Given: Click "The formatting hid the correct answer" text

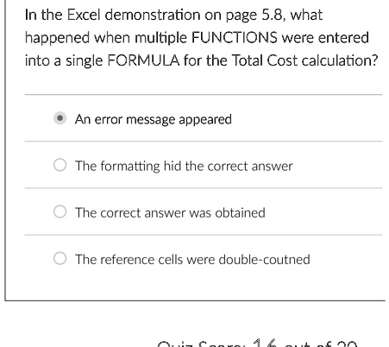Looking at the screenshot, I should 184,167.
